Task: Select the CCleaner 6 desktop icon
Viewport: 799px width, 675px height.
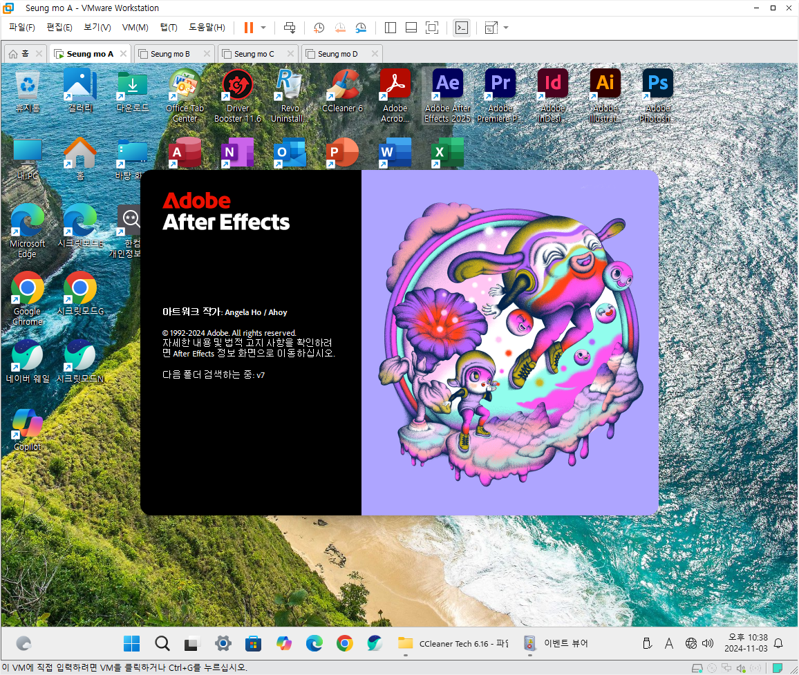Action: tap(342, 92)
